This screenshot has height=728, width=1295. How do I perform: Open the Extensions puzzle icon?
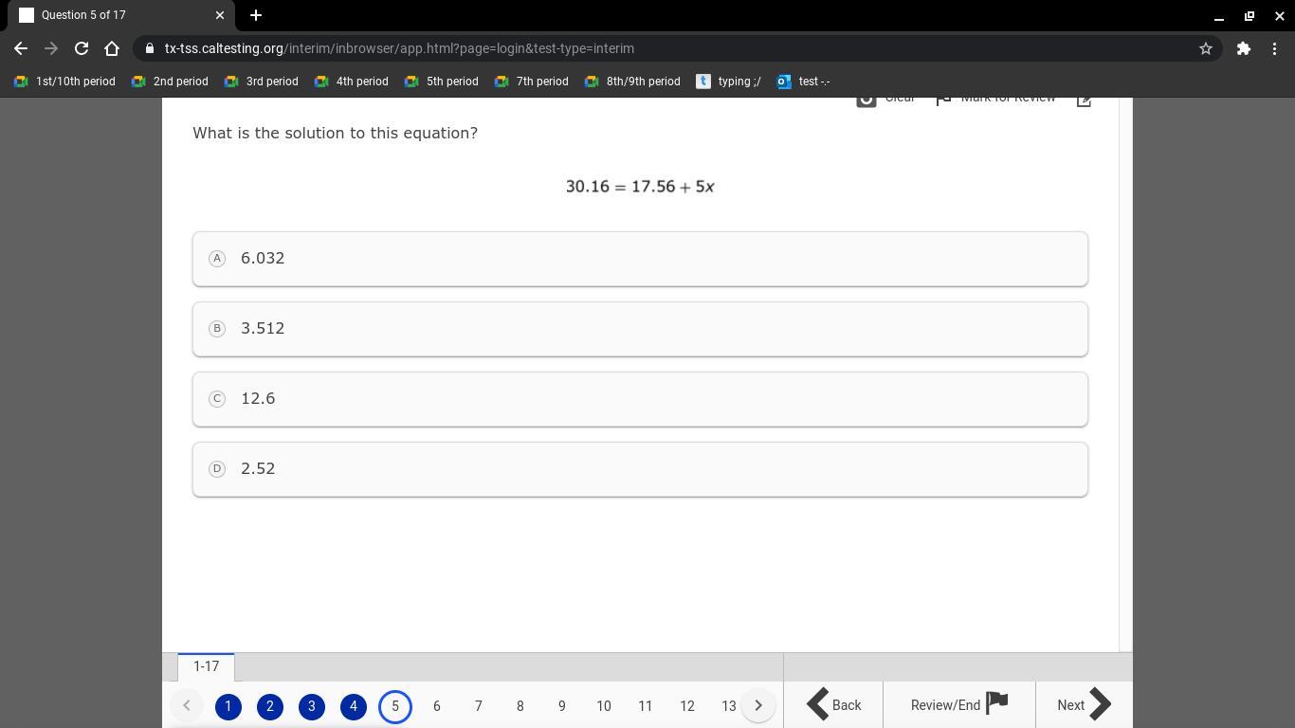point(1244,48)
